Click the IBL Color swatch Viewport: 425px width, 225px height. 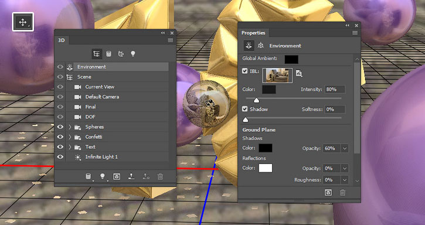coord(269,90)
